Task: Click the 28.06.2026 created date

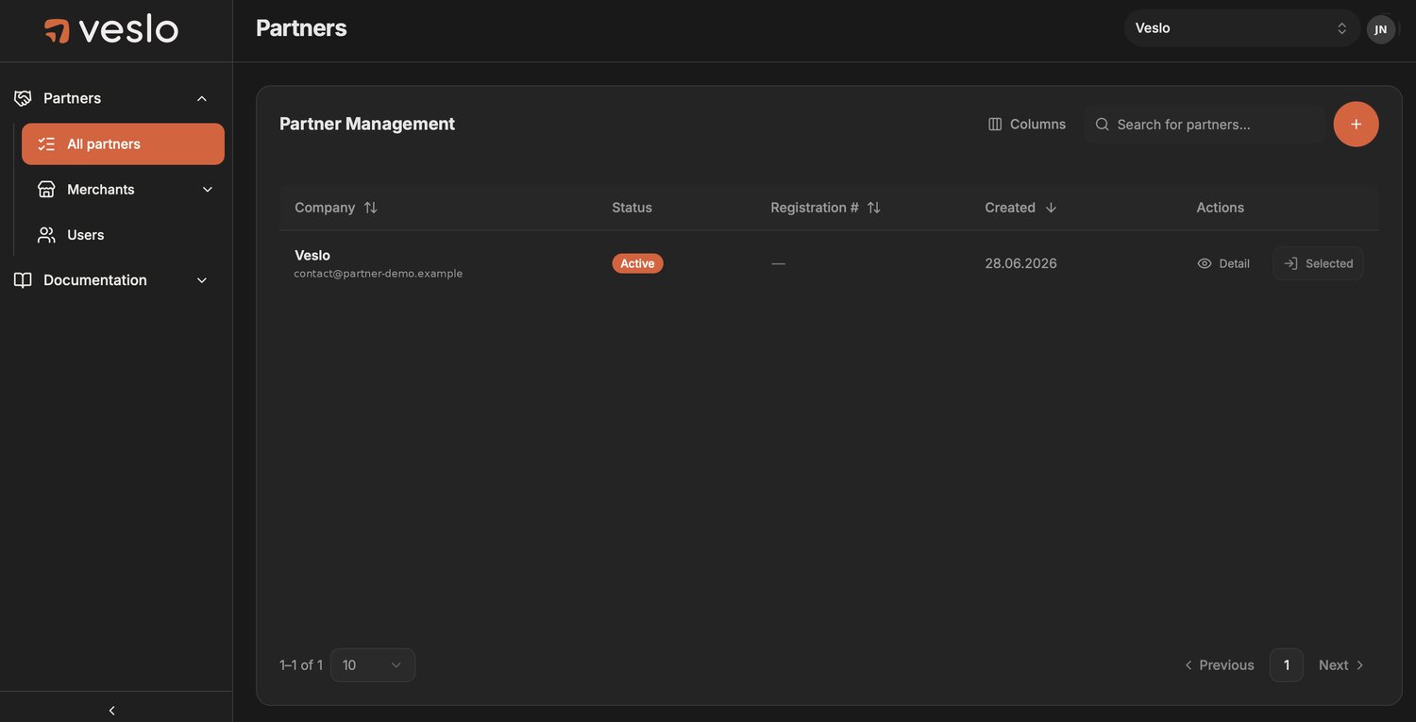Action: click(1020, 263)
